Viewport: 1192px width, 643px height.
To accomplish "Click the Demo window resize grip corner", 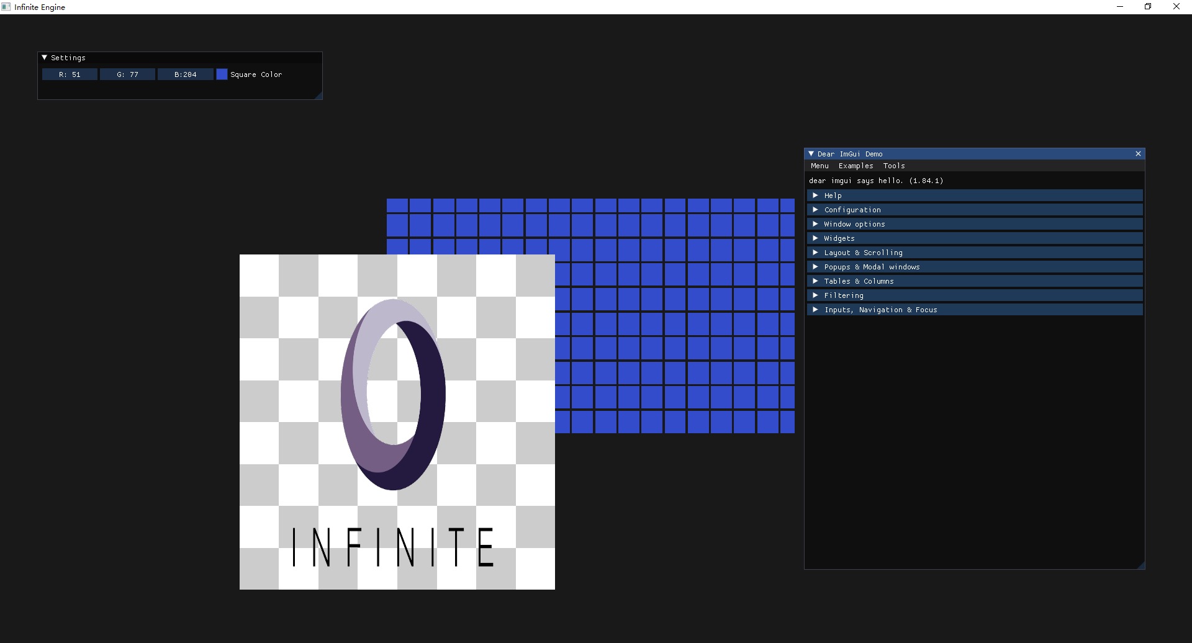I will click(1140, 565).
